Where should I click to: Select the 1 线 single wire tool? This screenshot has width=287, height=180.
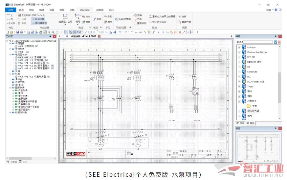pyautogui.click(x=22, y=19)
